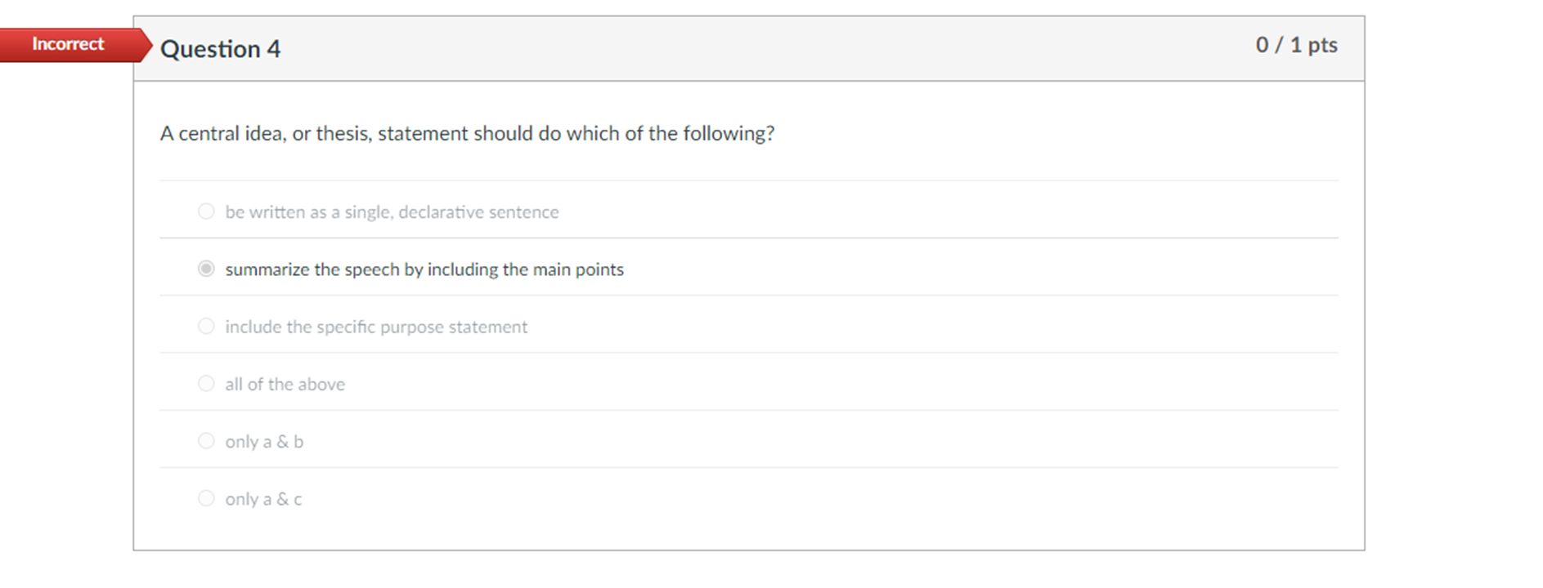Click the empty radio circle beside 'all of the above'
Viewport: 1543px width, 588px height.
point(206,382)
